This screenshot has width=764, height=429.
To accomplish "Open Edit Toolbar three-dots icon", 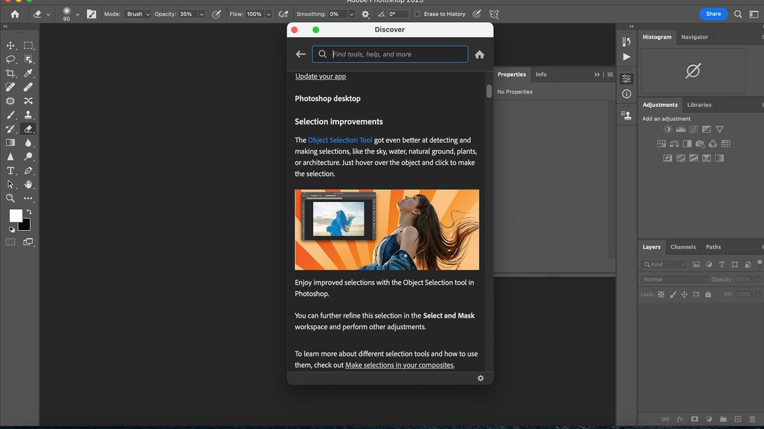I will pos(29,199).
